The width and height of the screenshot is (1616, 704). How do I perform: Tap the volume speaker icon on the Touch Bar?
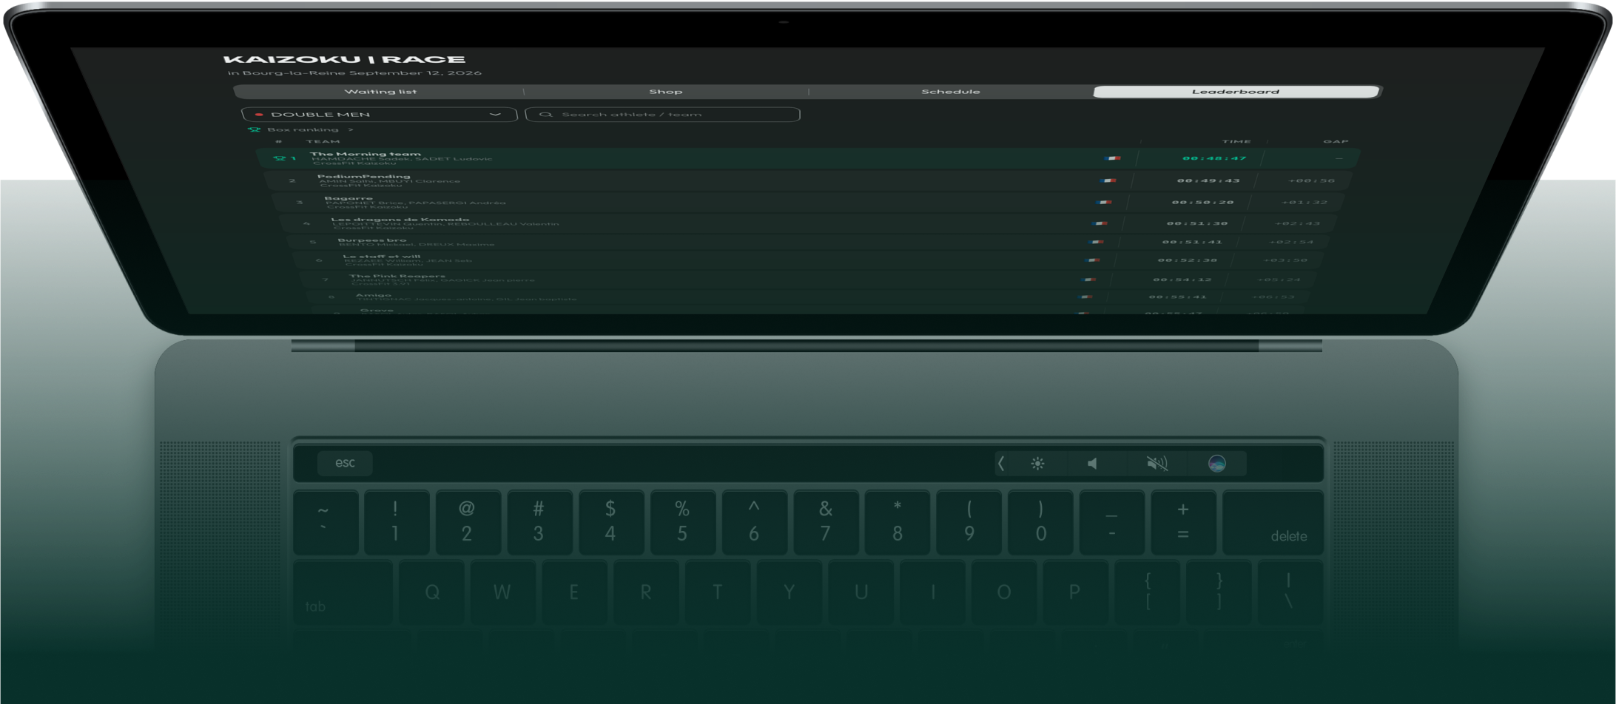(1092, 464)
